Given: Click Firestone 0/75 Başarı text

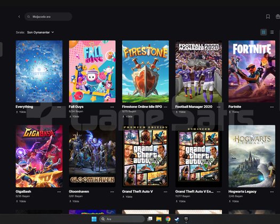Looking at the screenshot, I should (129, 111).
